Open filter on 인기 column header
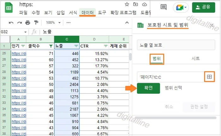221x136 pixels. (23, 46)
